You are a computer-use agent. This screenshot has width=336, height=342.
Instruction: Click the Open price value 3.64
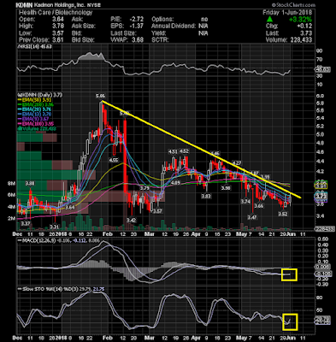pos(58,20)
